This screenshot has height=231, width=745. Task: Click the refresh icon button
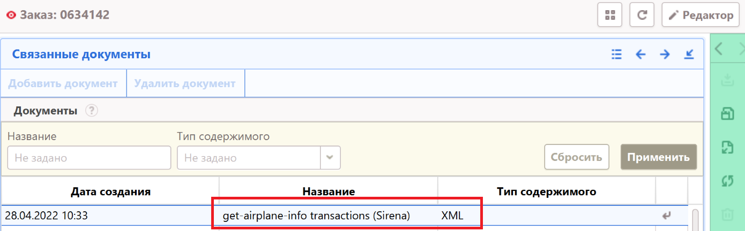point(642,15)
